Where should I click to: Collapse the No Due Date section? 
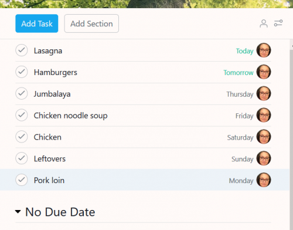18,212
